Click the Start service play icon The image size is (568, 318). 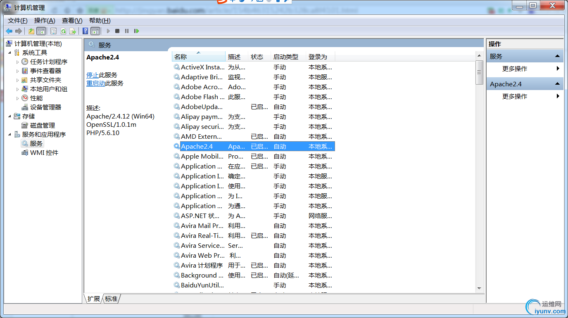108,31
